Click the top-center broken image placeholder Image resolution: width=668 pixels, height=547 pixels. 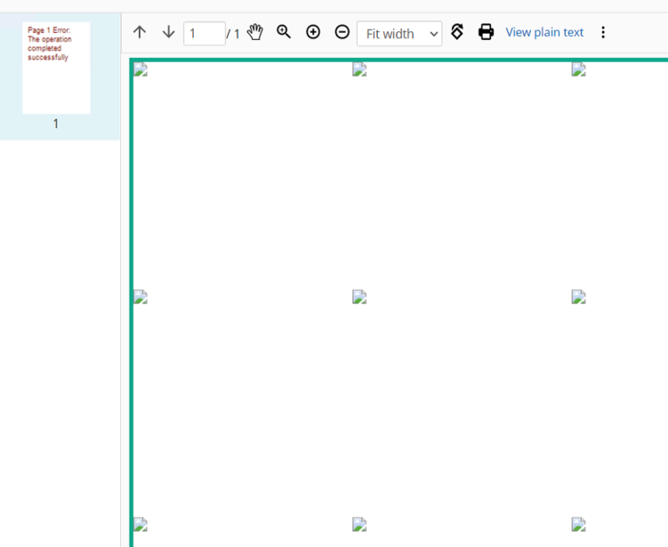(x=359, y=70)
